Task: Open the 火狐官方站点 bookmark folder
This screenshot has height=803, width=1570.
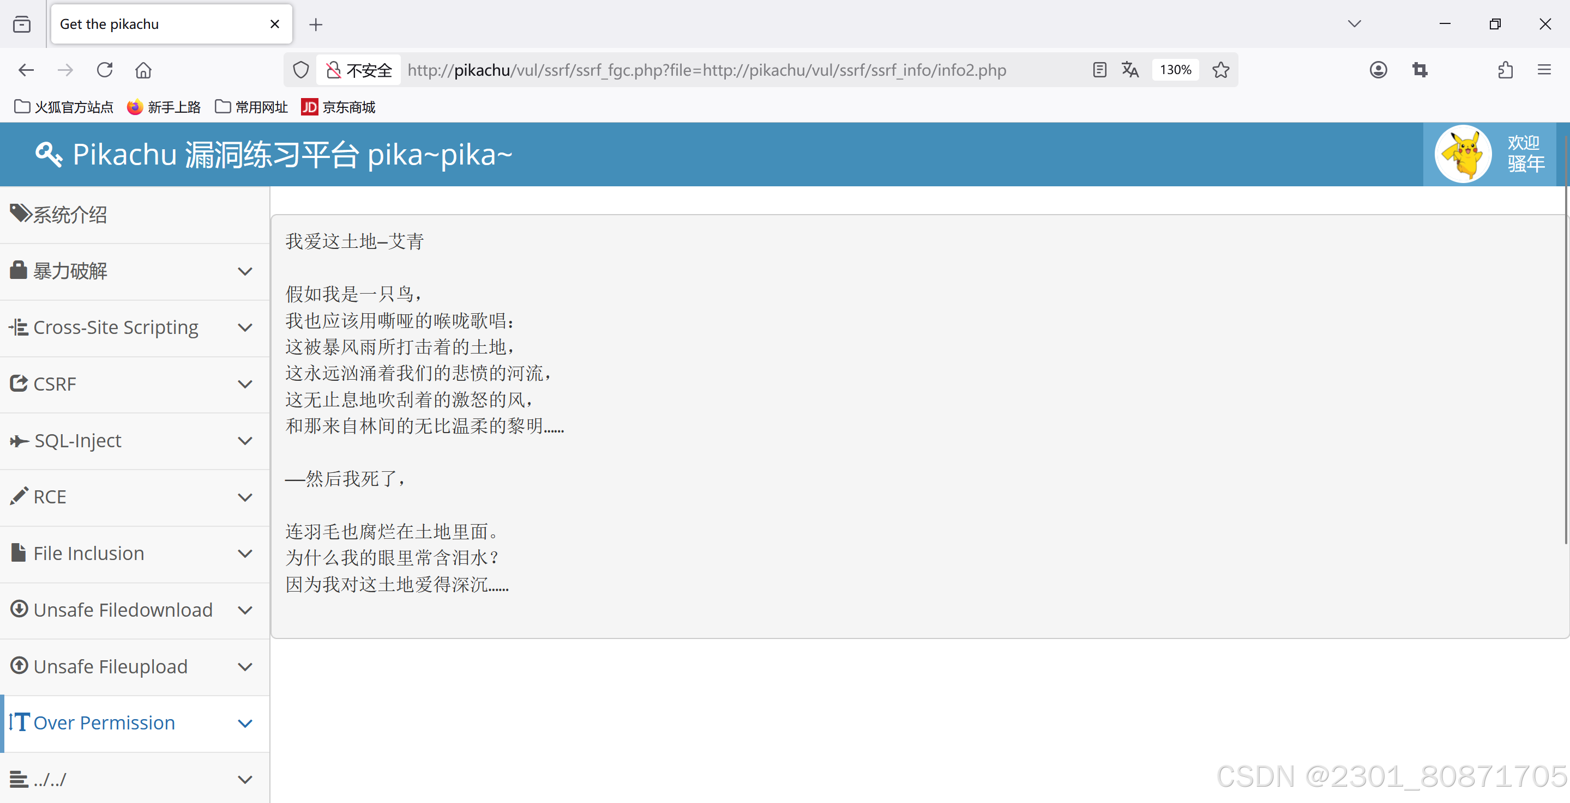Action: (x=64, y=107)
